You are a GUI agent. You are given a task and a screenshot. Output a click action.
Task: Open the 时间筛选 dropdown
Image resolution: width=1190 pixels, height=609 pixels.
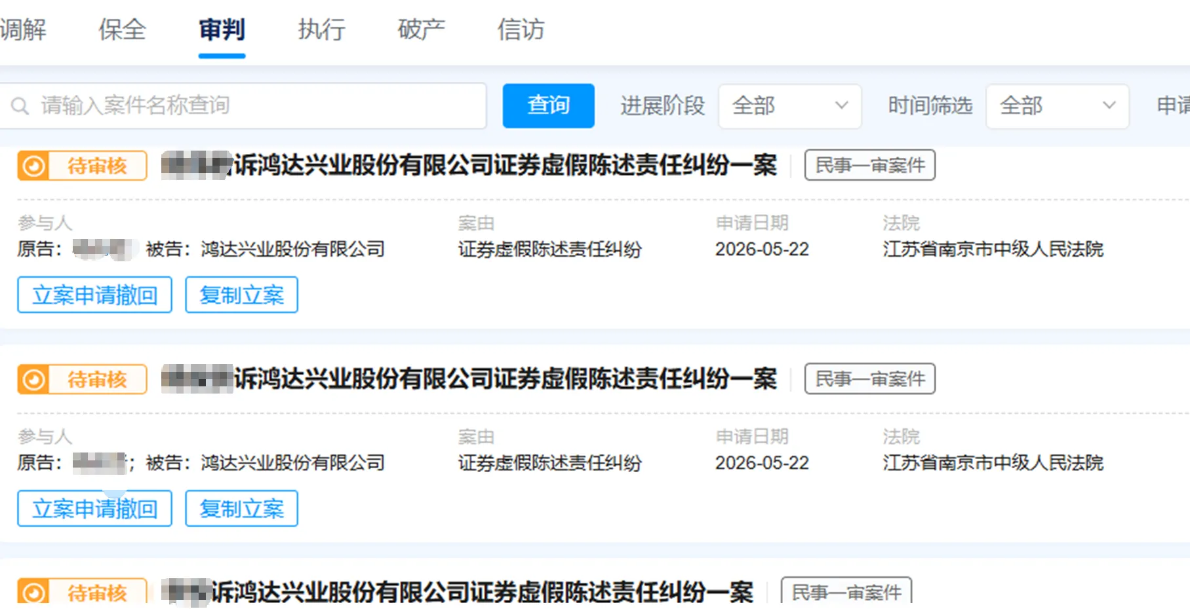click(1057, 105)
